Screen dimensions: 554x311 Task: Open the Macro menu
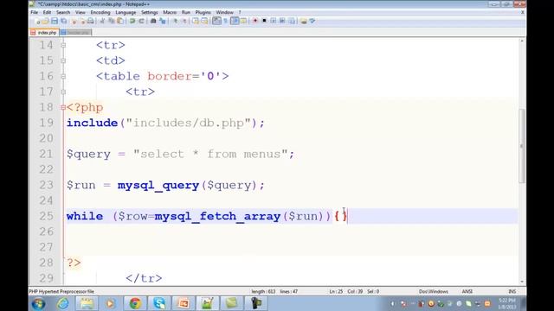170,12
